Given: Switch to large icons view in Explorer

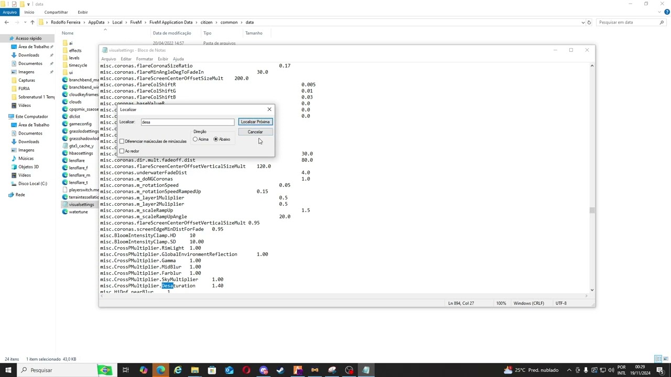Looking at the screenshot, I should (x=666, y=359).
